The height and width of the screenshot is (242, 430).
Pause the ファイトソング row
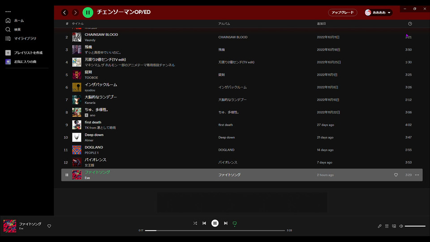(x=67, y=175)
